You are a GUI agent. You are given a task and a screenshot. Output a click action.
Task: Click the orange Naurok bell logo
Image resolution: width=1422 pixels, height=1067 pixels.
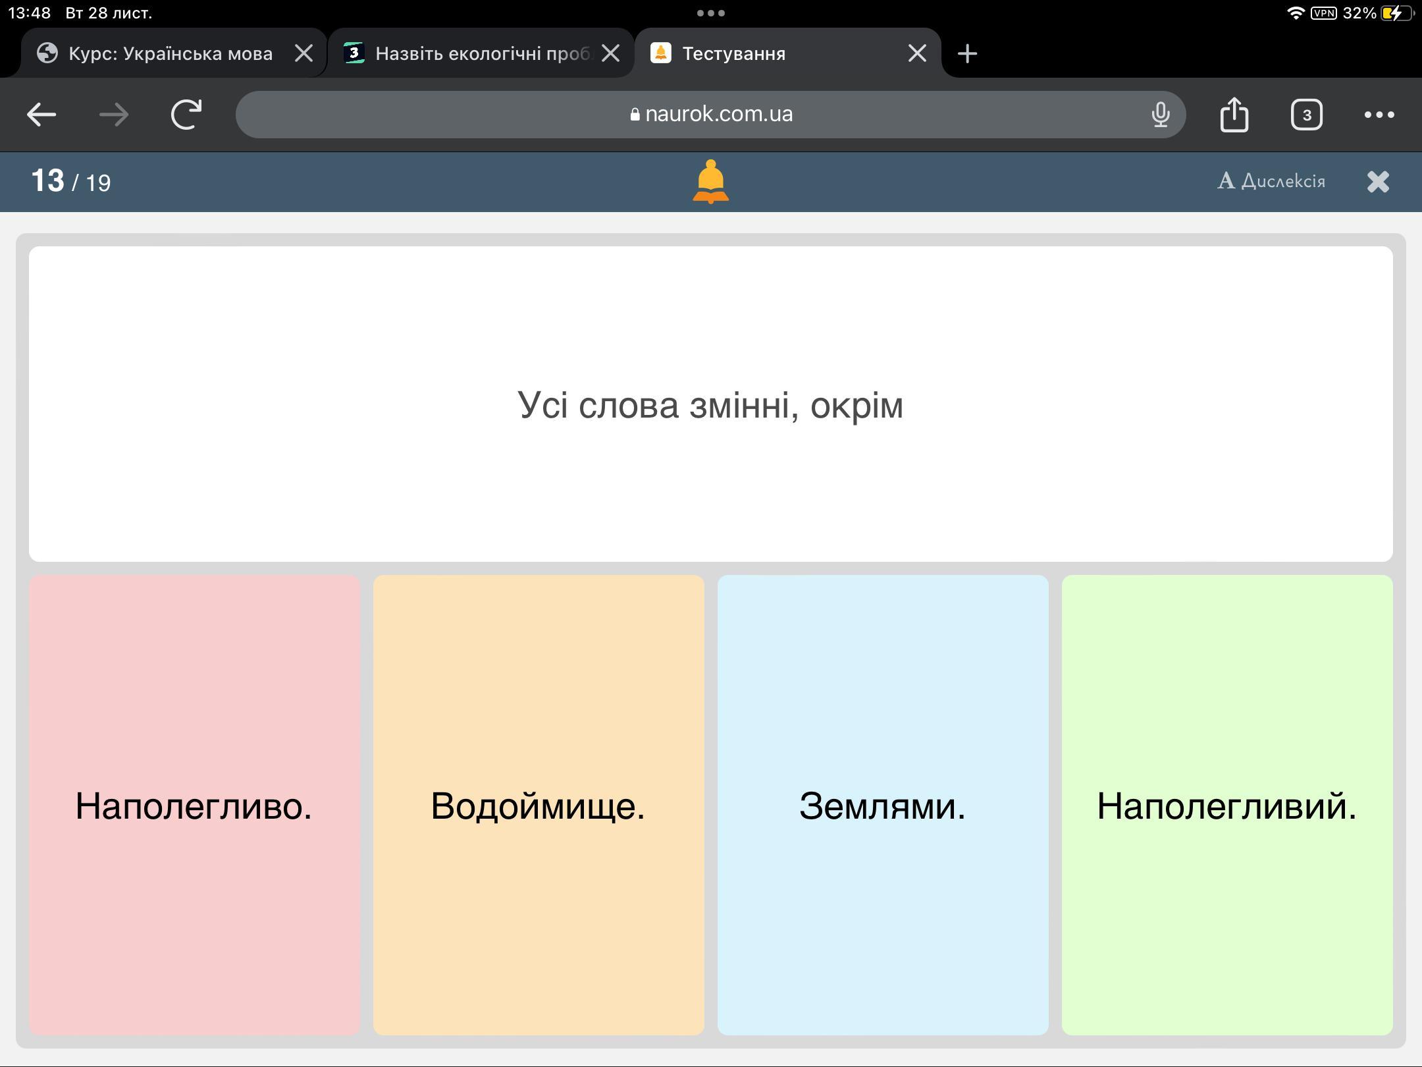710,182
